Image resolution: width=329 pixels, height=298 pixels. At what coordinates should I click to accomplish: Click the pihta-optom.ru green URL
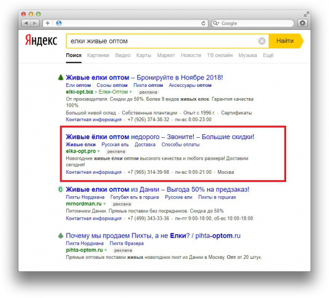tap(84, 250)
